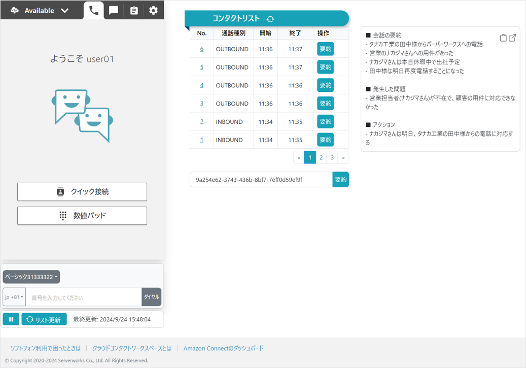
Task: Pause auto-refresh with the pause button
Action: tap(11, 319)
